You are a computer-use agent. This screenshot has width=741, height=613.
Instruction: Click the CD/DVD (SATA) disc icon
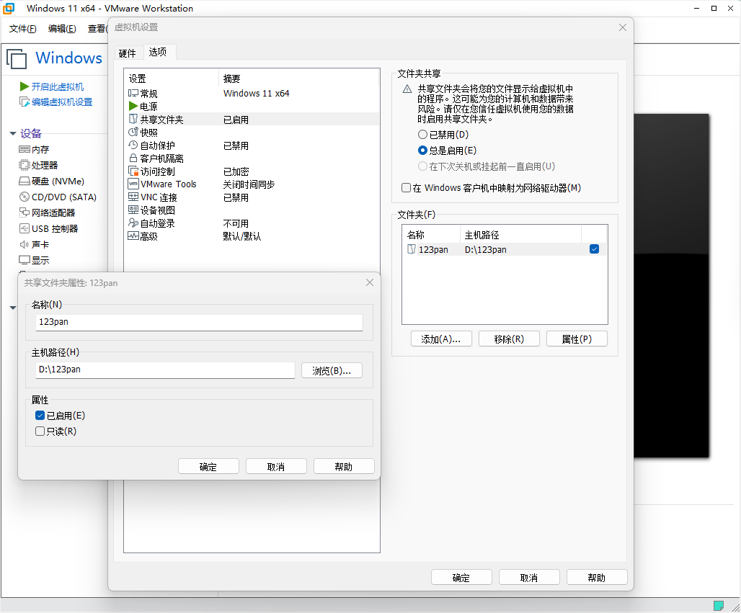coord(24,197)
